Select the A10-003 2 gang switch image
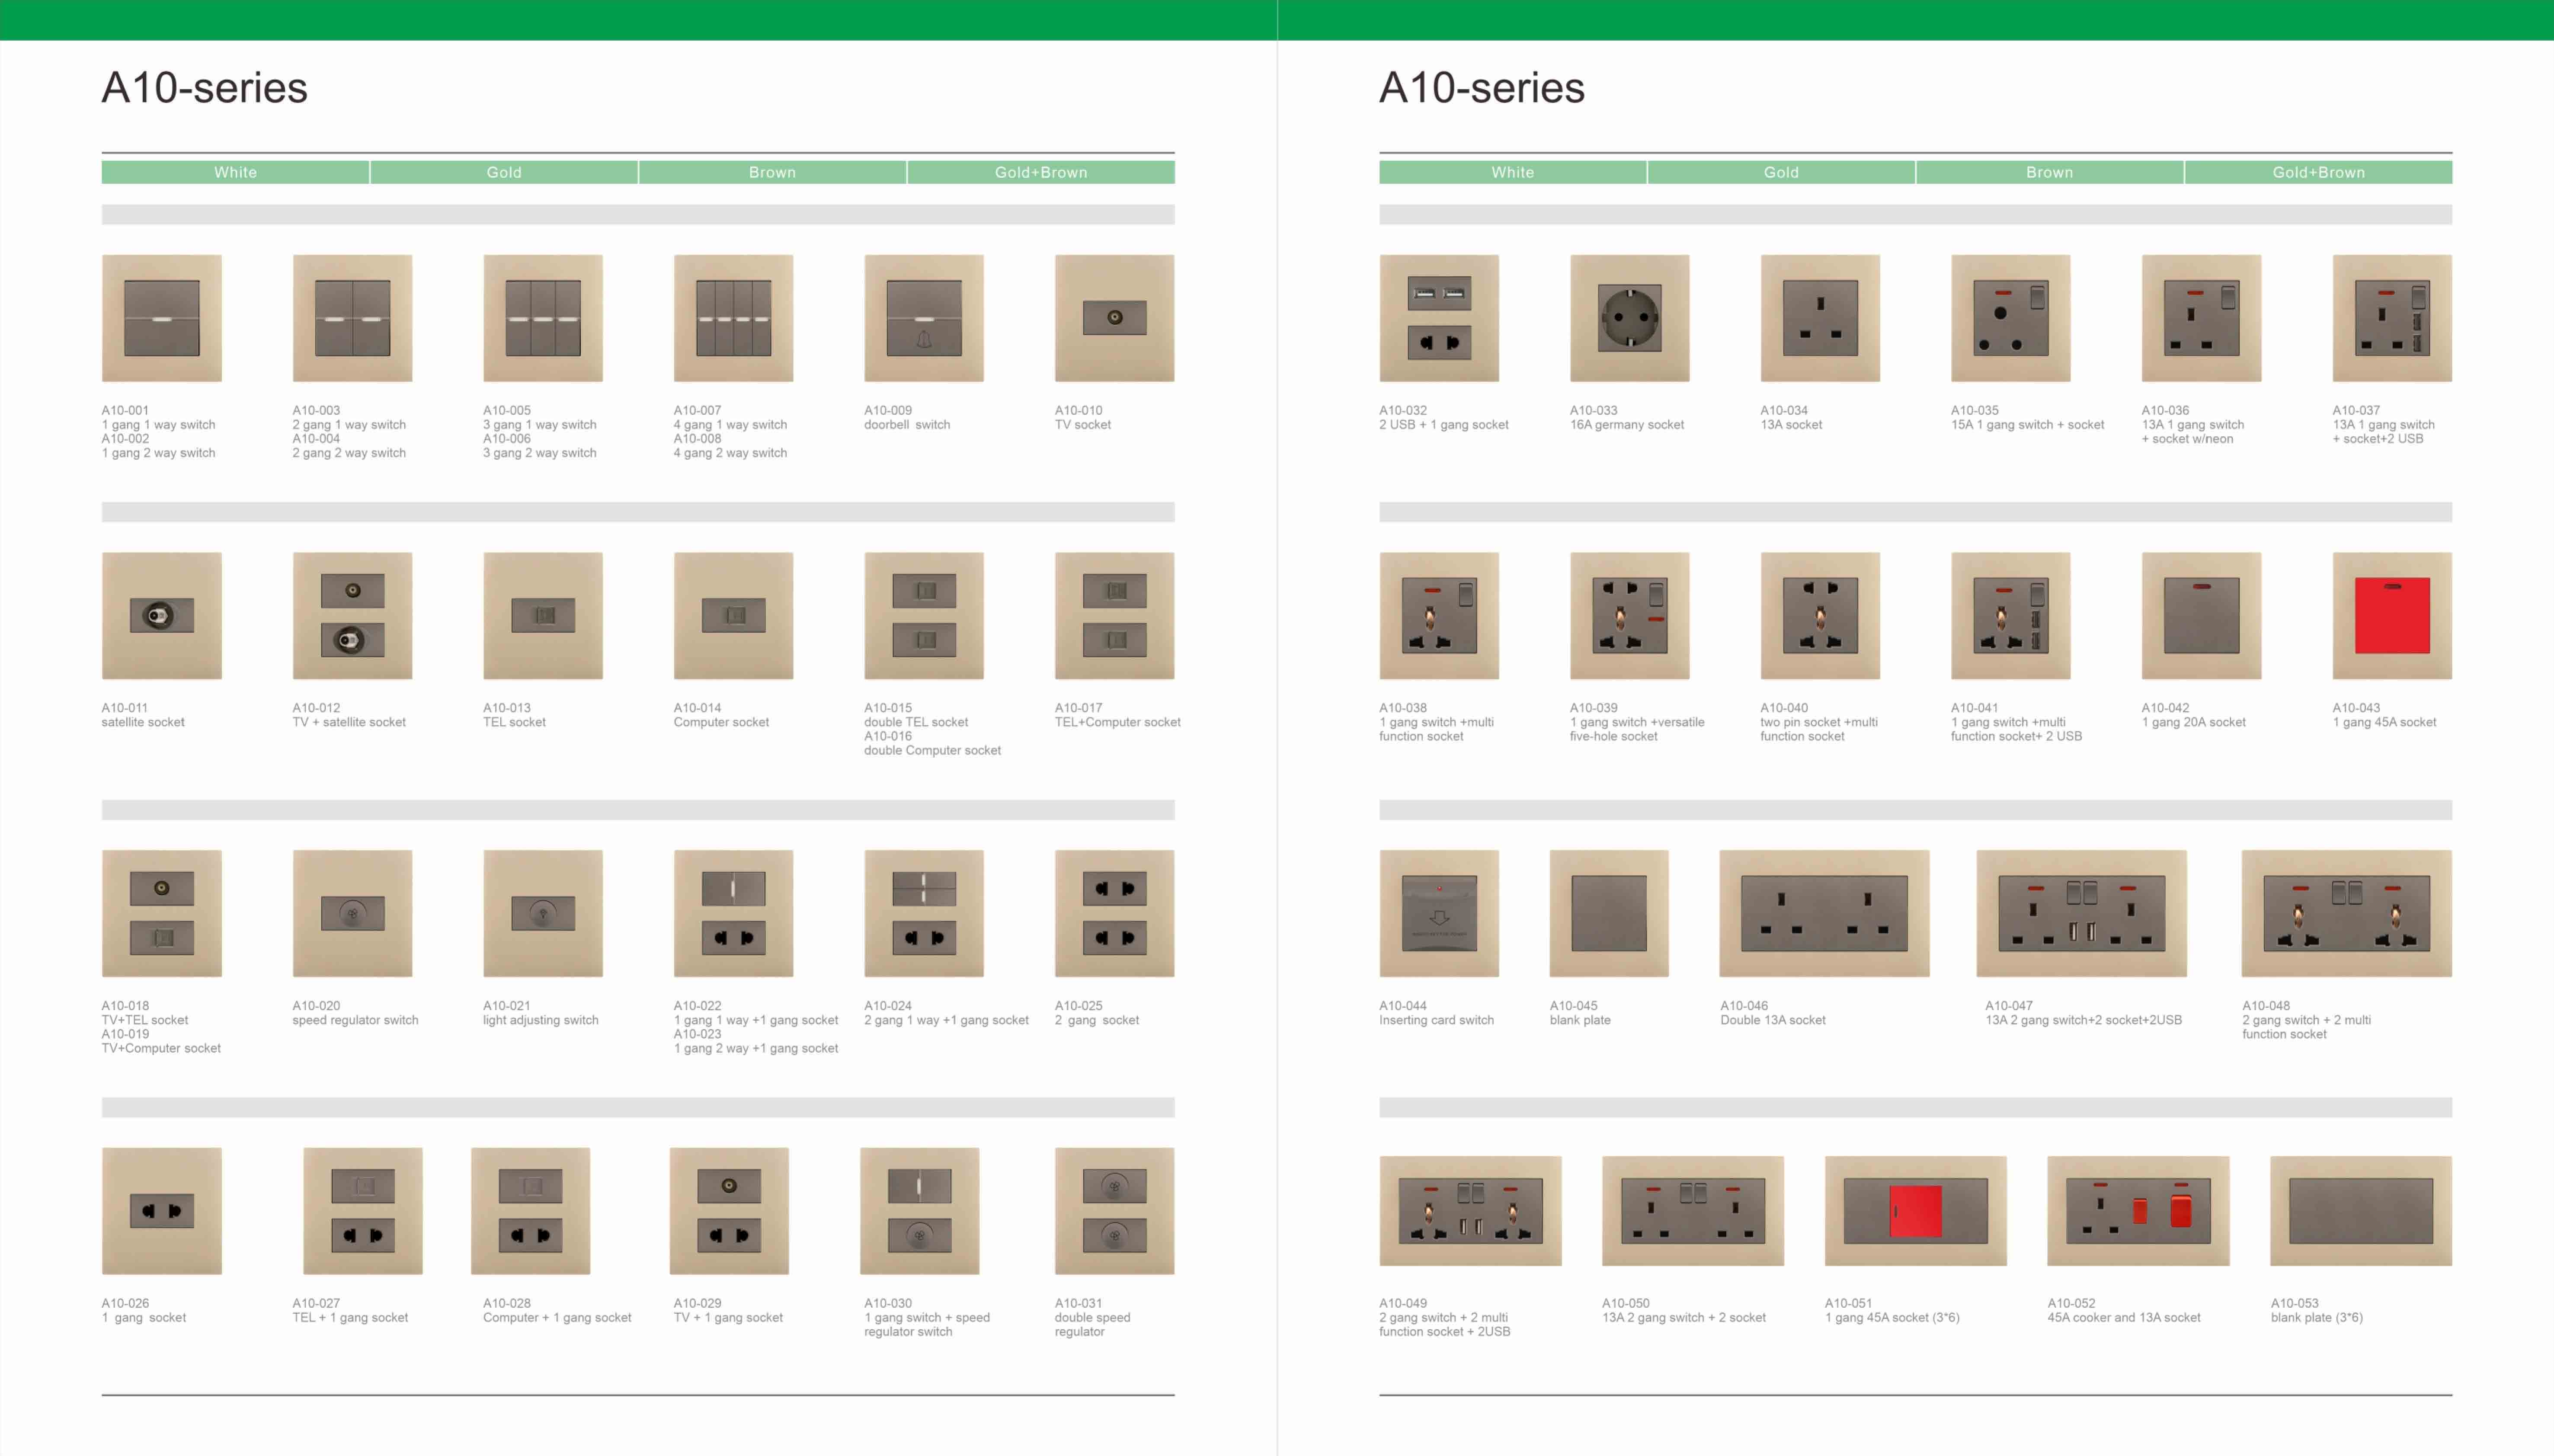Screen dimensions: 2554x1456 (352, 318)
